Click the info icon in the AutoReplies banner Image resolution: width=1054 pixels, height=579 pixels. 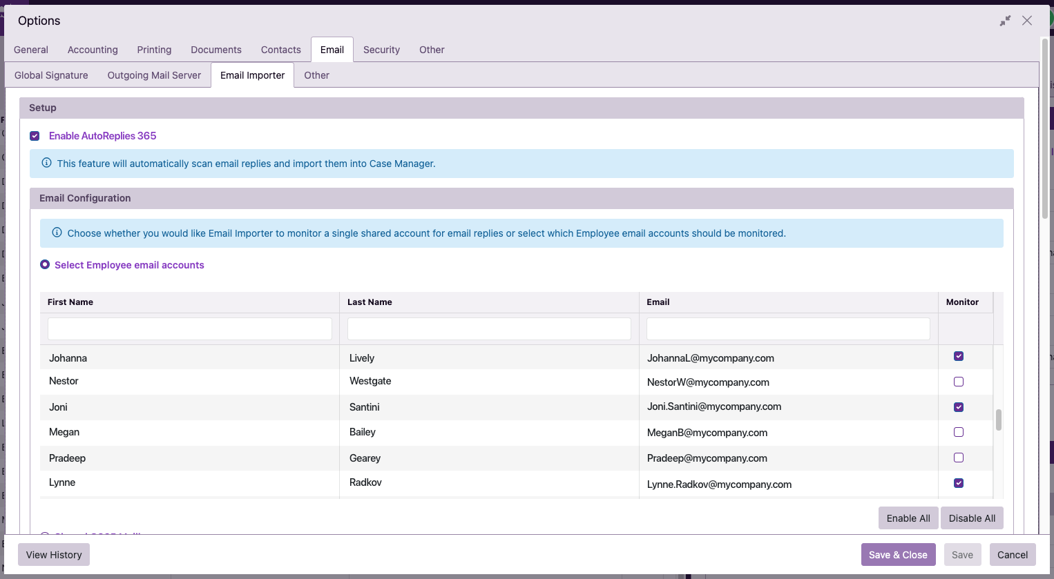(46, 162)
